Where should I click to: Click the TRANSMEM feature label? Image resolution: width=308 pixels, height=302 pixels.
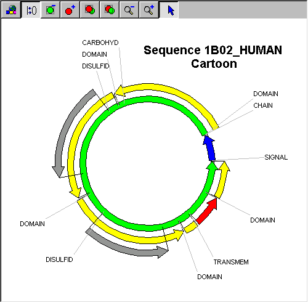point(231,262)
